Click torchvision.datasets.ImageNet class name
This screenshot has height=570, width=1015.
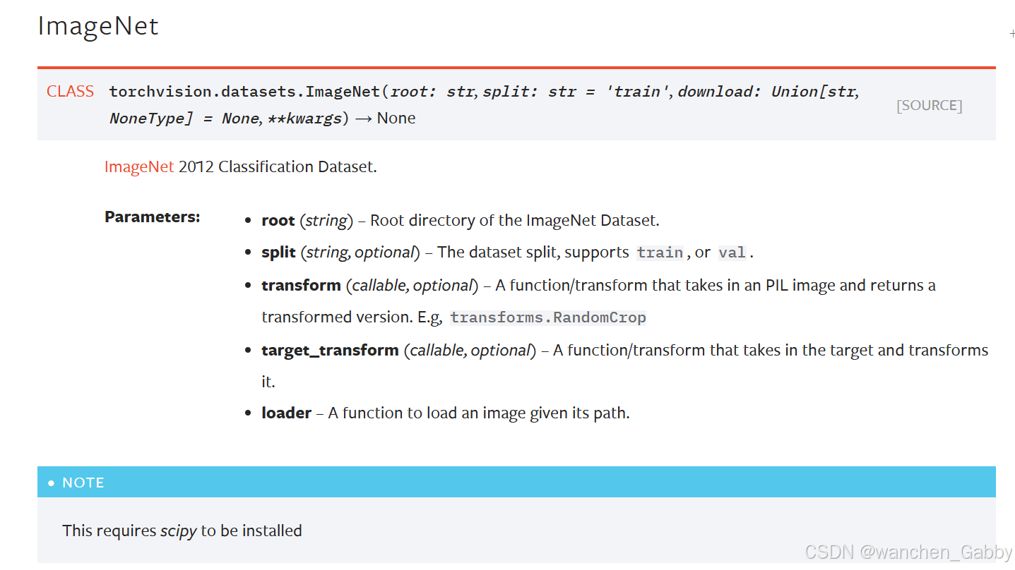tap(244, 91)
